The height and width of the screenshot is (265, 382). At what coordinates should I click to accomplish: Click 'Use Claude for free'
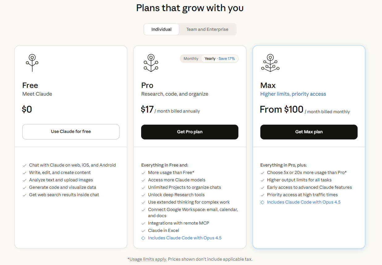click(71, 132)
